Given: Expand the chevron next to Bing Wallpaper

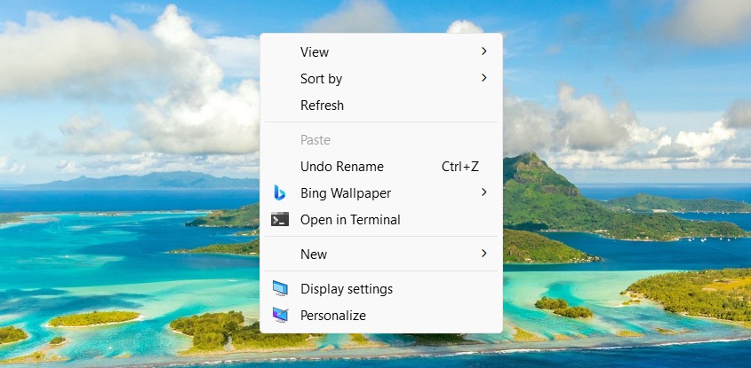Looking at the screenshot, I should click(x=484, y=192).
